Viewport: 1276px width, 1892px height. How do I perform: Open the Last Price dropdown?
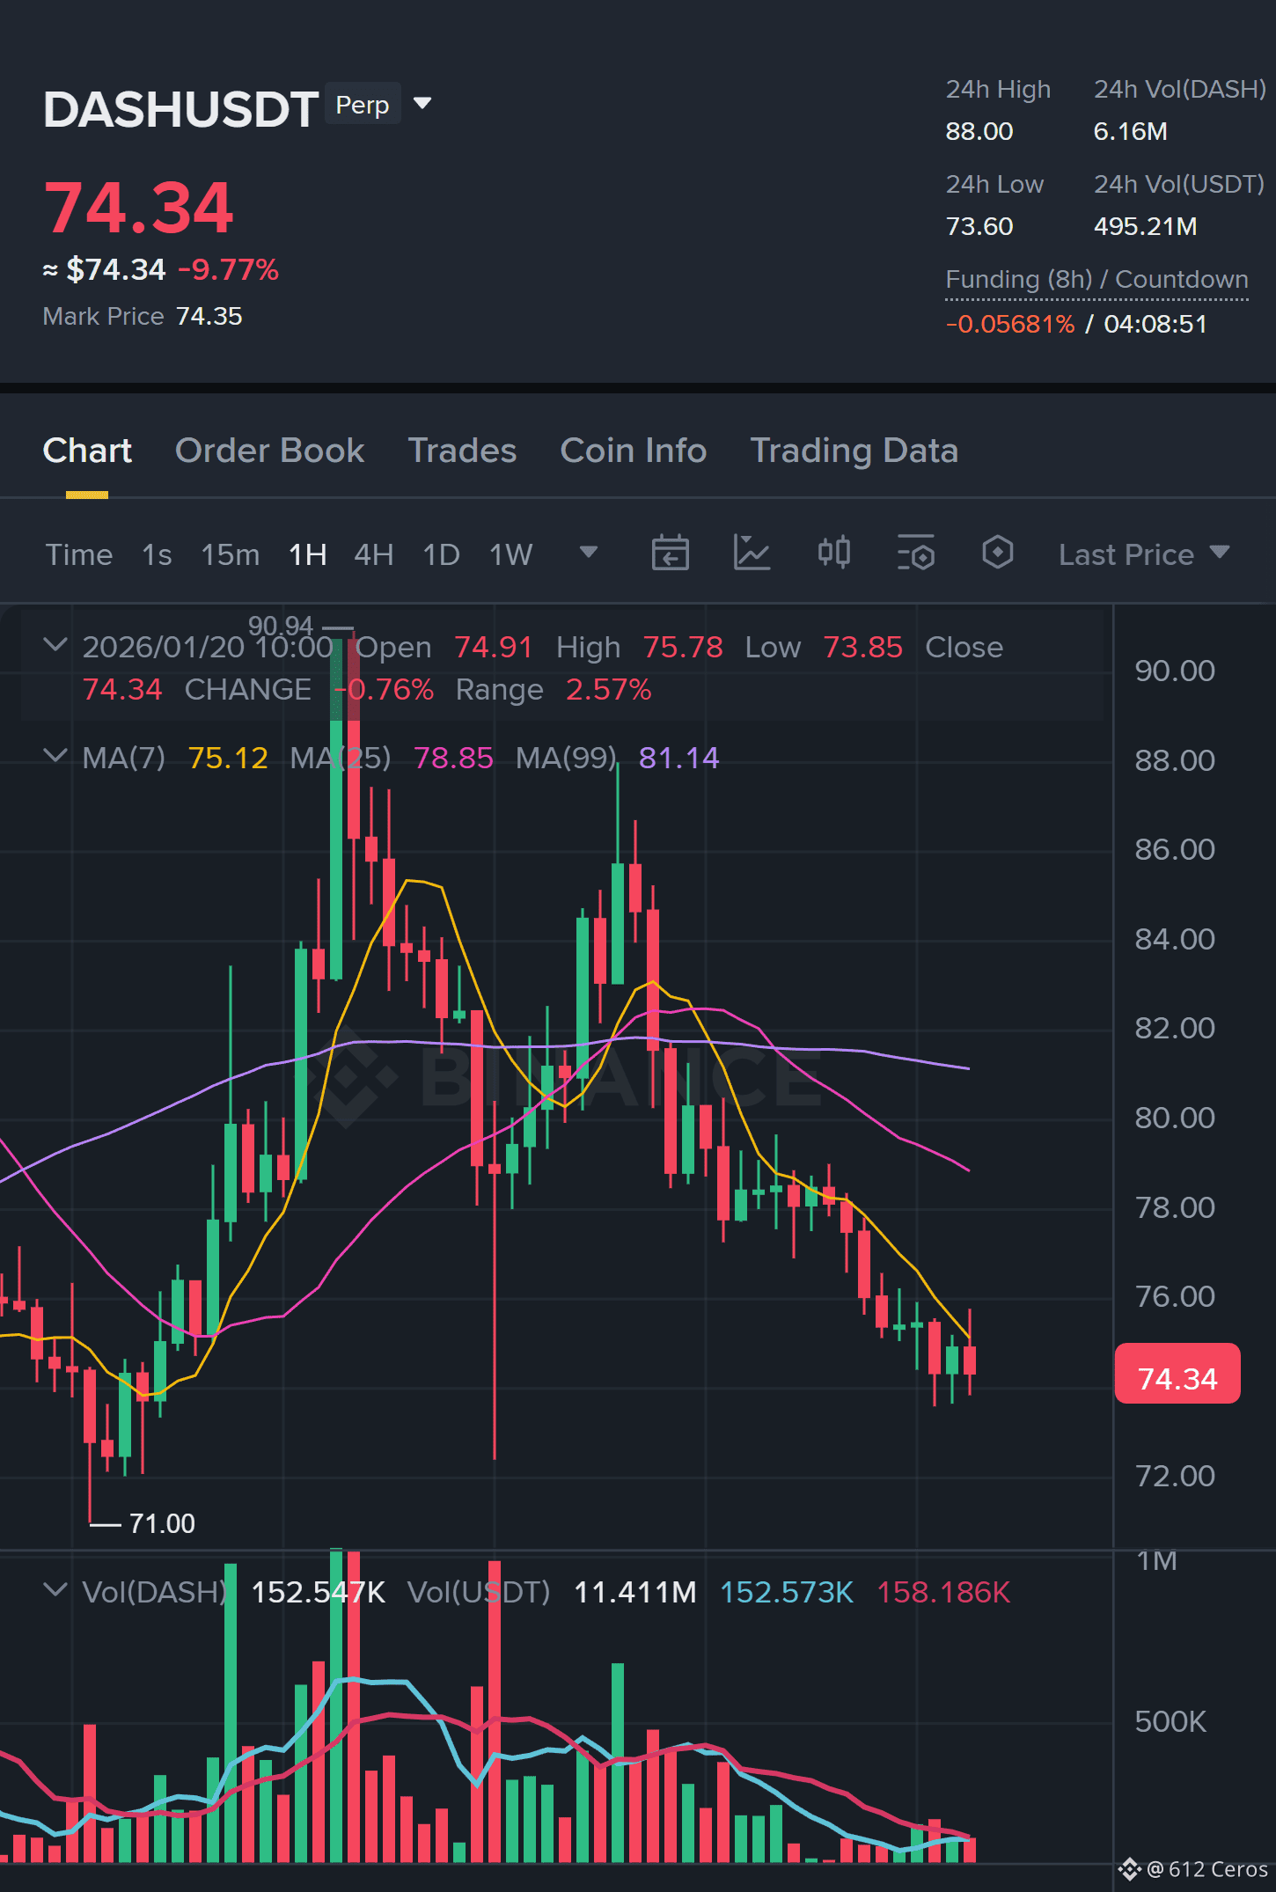[1143, 554]
